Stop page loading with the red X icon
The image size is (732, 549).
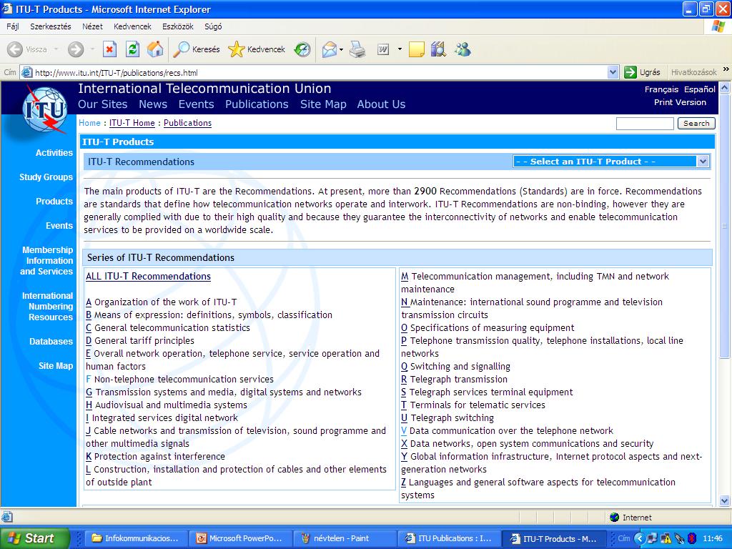pos(109,49)
